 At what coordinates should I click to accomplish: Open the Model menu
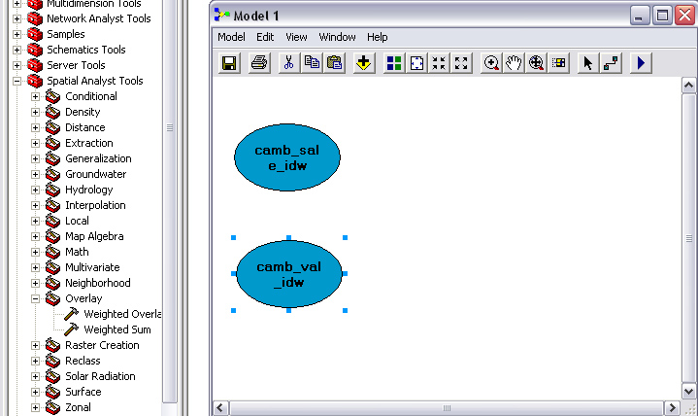[x=231, y=37]
